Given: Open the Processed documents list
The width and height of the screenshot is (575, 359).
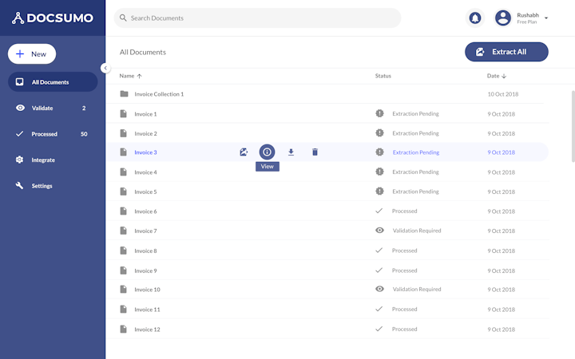Looking at the screenshot, I should (x=44, y=134).
